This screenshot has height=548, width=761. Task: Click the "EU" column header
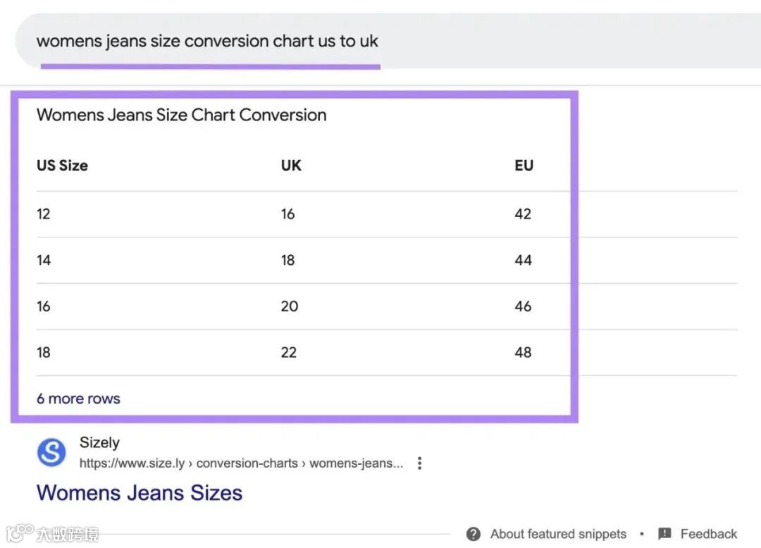pos(524,166)
